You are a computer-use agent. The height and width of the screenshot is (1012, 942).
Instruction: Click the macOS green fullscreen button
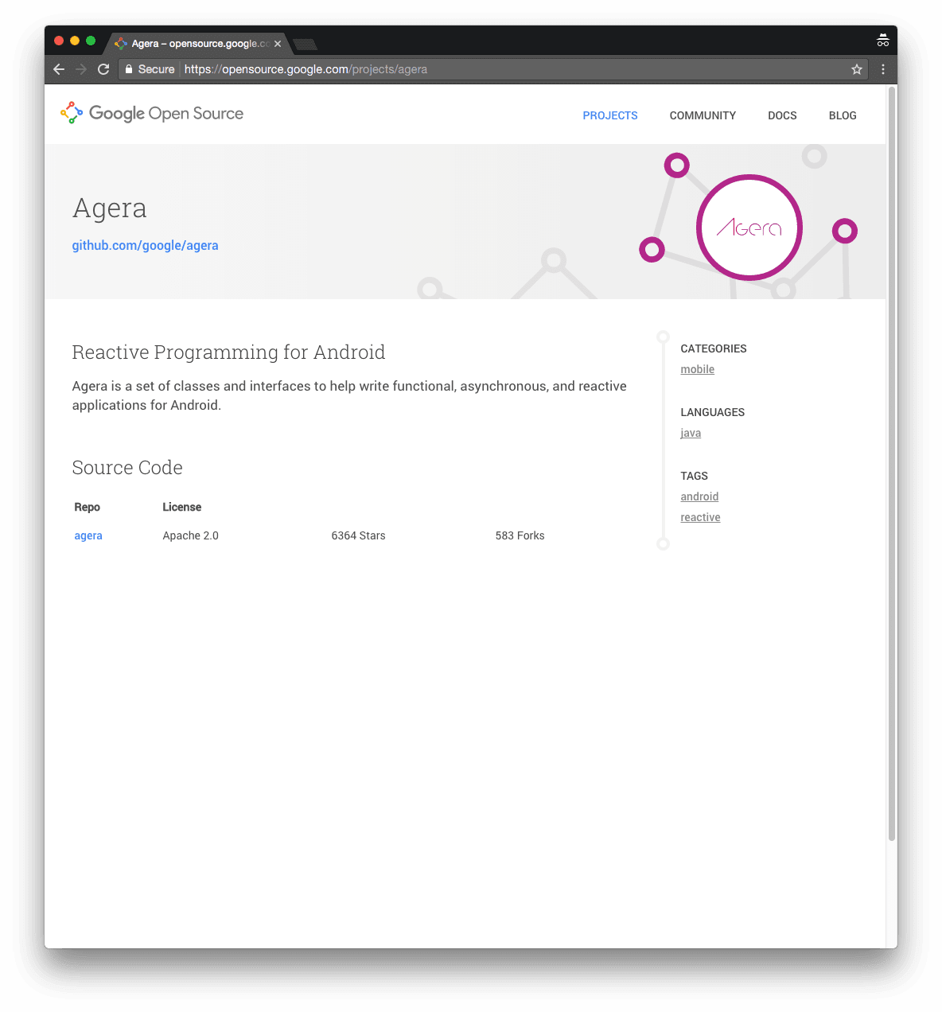(91, 41)
